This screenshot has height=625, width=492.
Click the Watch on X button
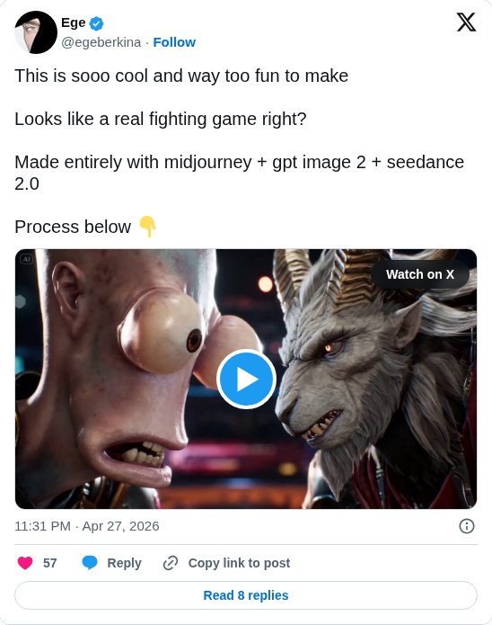tap(420, 274)
